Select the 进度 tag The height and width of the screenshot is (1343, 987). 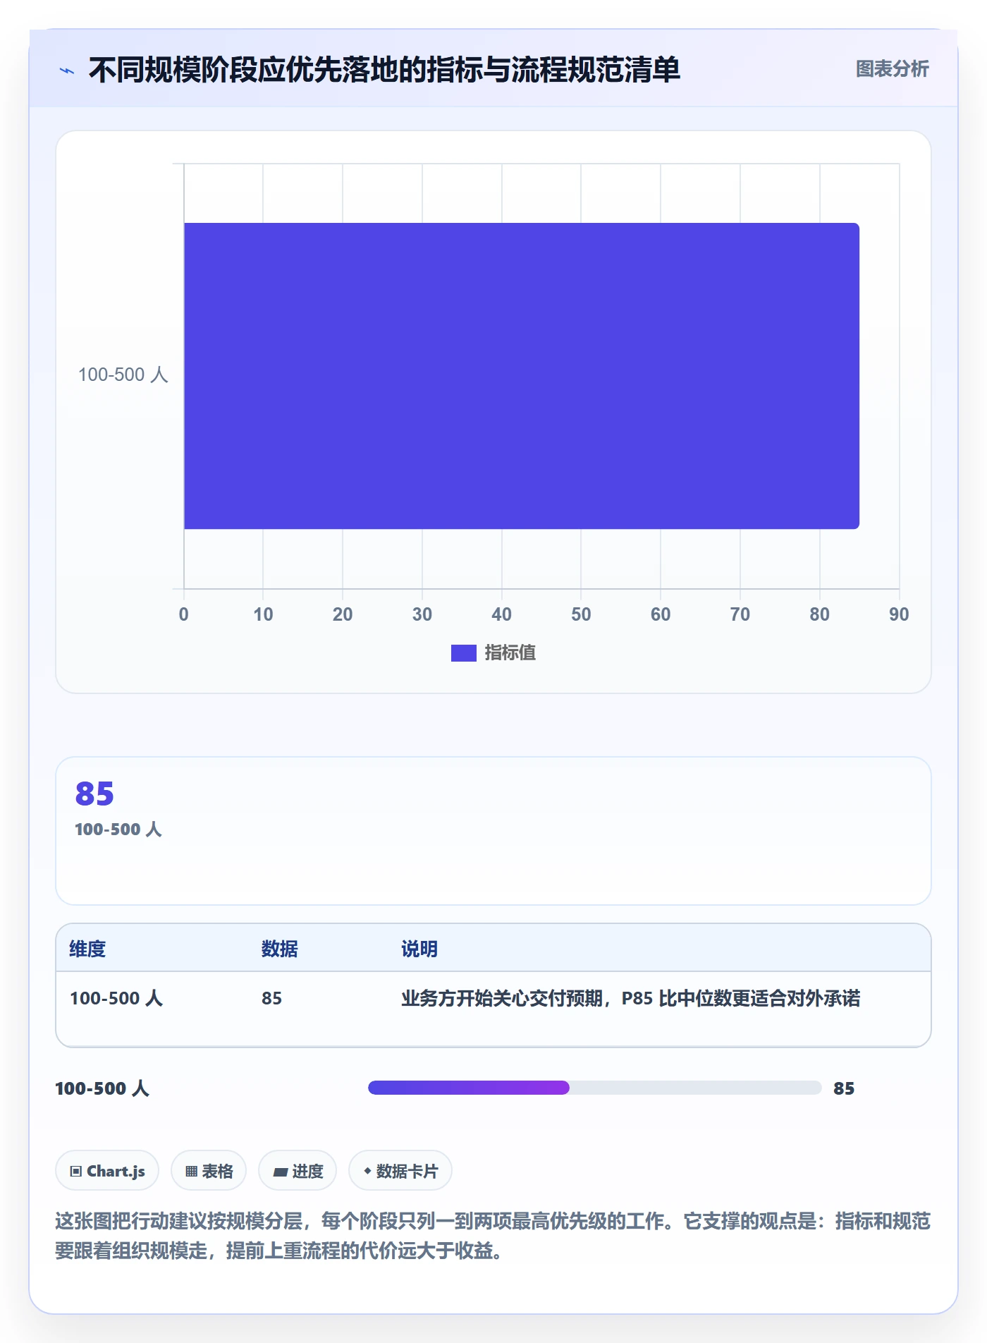[298, 1171]
